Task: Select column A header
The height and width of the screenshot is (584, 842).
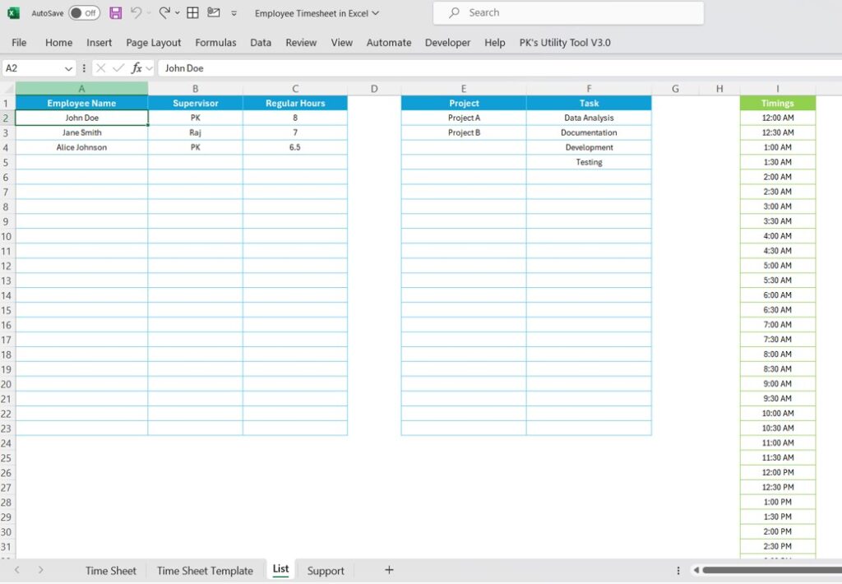Action: pyautogui.click(x=81, y=88)
